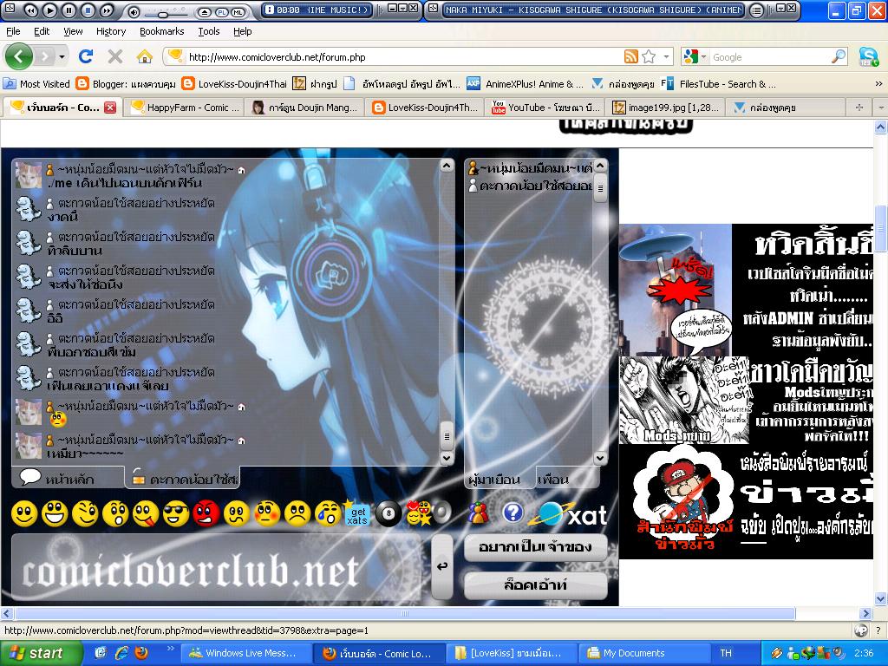Open the playlist list icon beside song title
888x666 pixels.
(756, 10)
